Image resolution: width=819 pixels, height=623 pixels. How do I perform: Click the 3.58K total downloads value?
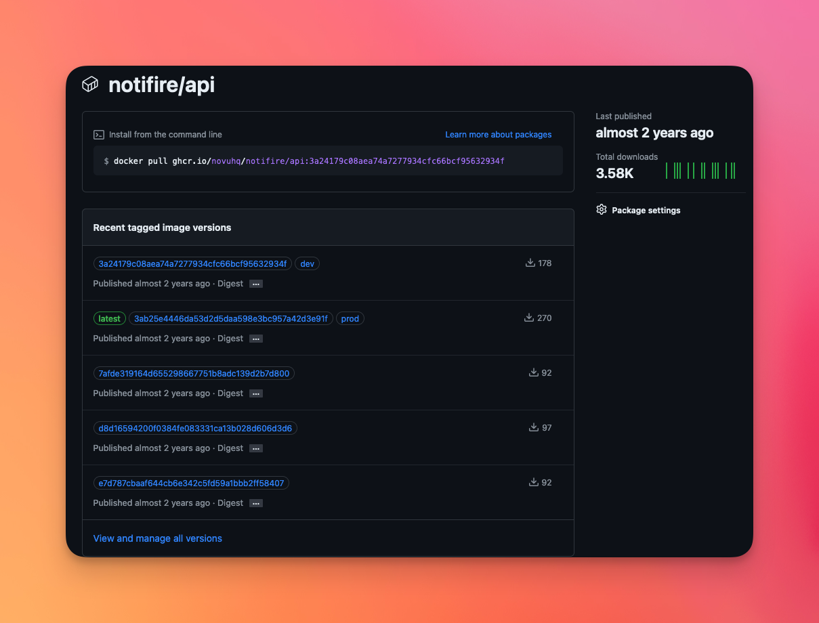[614, 173]
